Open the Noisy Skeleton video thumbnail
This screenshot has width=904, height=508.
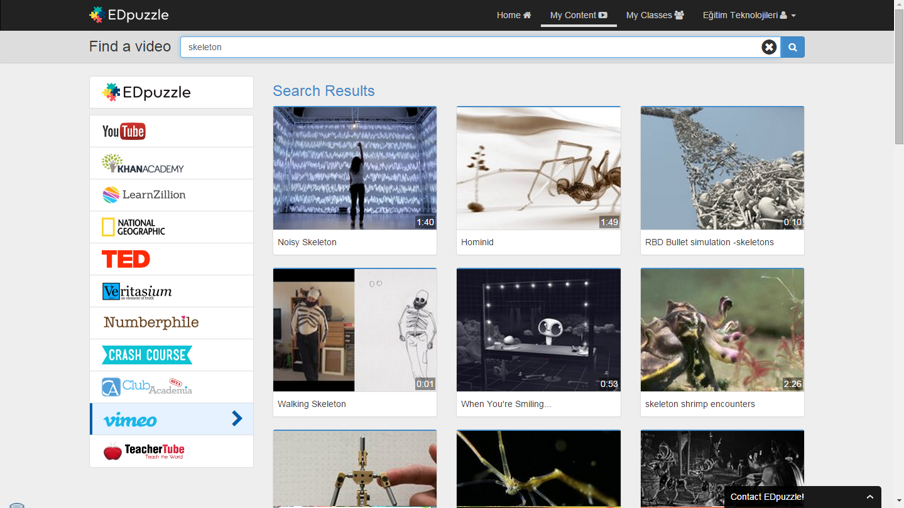(x=355, y=168)
